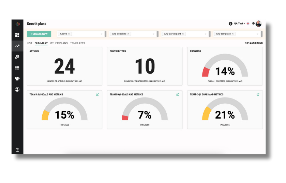
Task: Switch to the List tab
Action: 29,43
